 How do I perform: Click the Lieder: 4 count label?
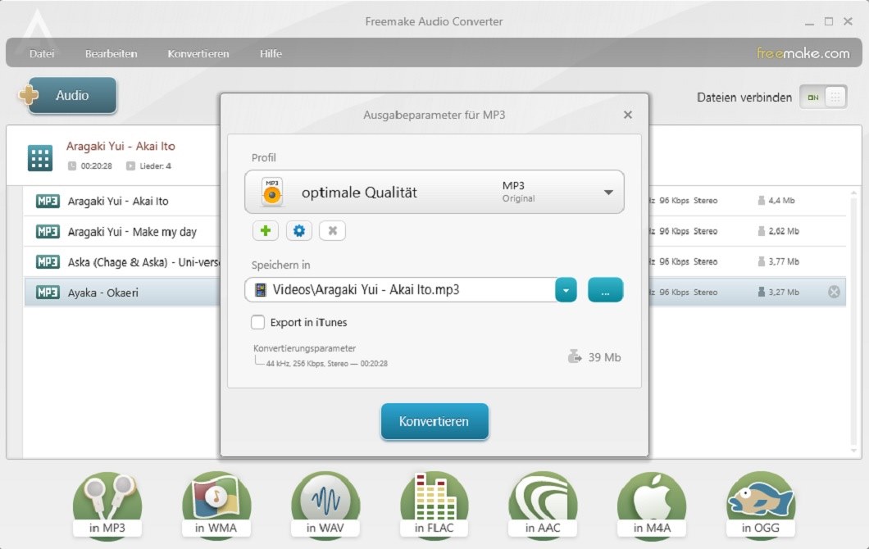click(155, 166)
